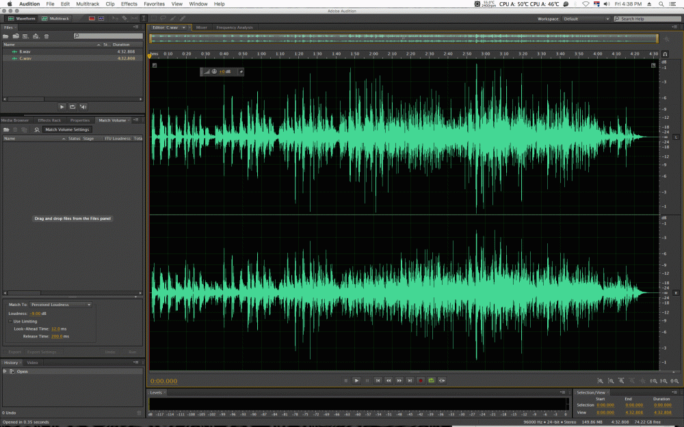
Task: Click the Look-Ahead Time 12.0 value
Action: [x=55, y=329]
